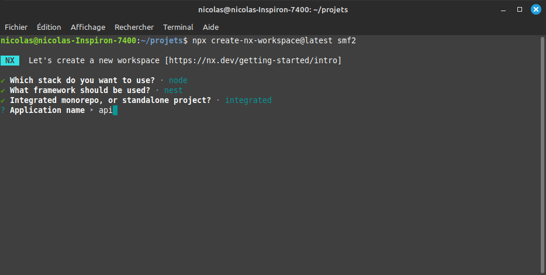This screenshot has width=546, height=275.
Task: Open the Édition menu
Action: (49, 27)
